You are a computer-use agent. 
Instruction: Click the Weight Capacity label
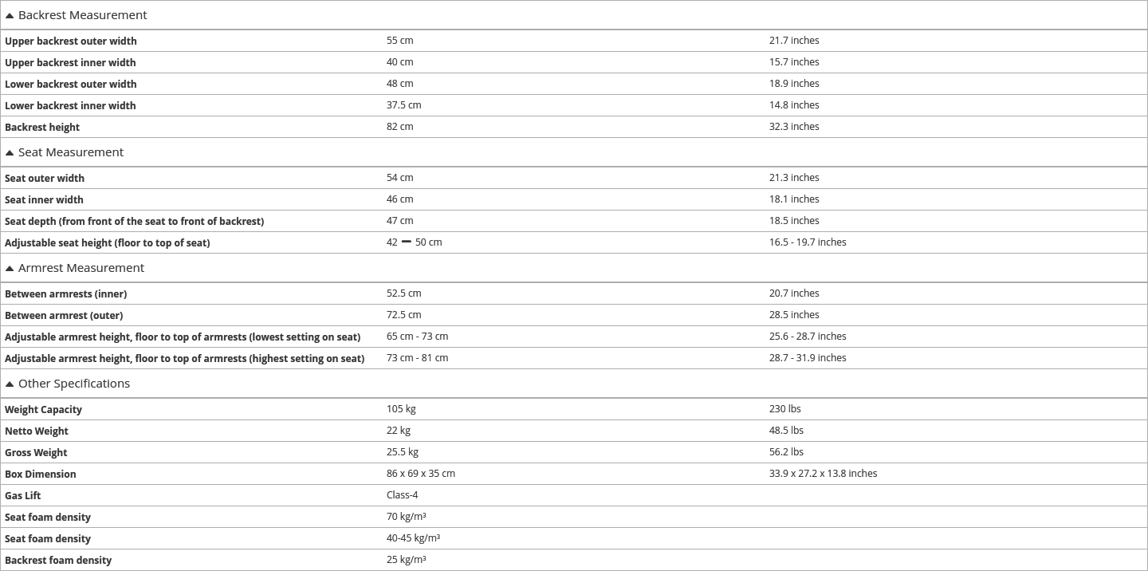tap(43, 410)
